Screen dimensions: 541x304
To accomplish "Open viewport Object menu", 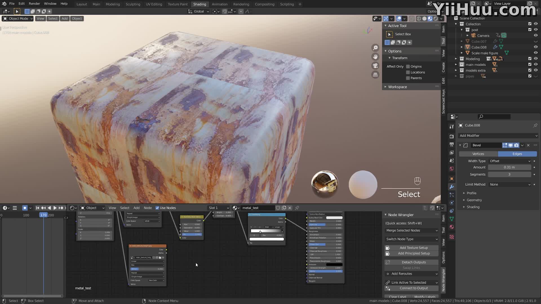I will [77, 19].
